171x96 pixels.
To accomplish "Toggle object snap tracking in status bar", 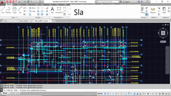I will click(126, 94).
